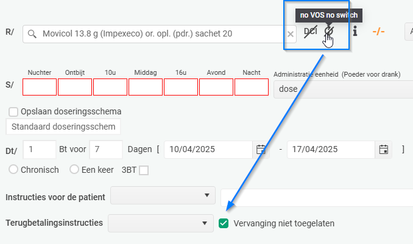Click the Ontbijt dosage box
Screen dimensions: 413x244
point(75,87)
